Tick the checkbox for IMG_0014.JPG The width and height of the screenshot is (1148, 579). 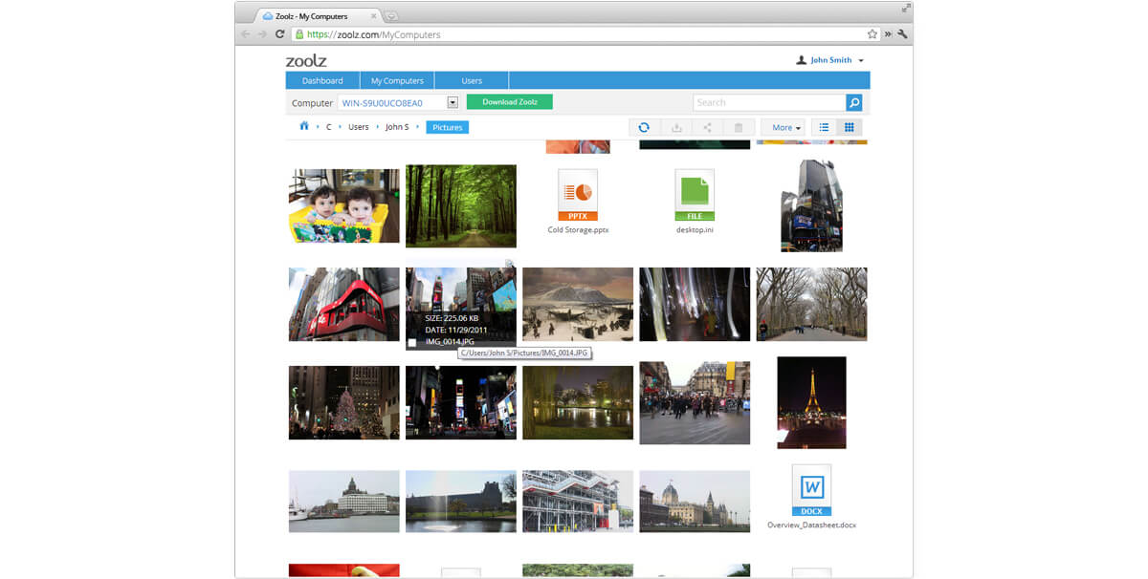(412, 342)
